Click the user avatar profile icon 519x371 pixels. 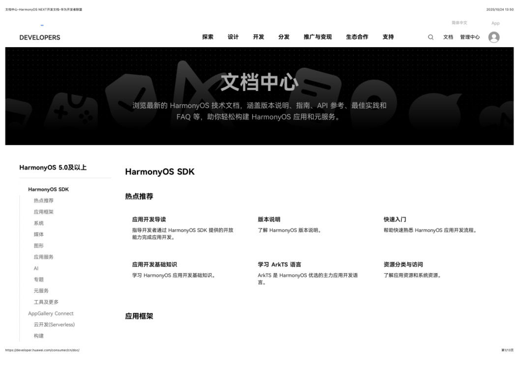click(x=494, y=36)
